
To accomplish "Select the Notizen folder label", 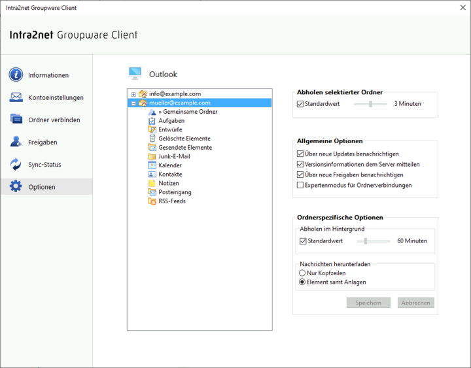I will point(169,183).
